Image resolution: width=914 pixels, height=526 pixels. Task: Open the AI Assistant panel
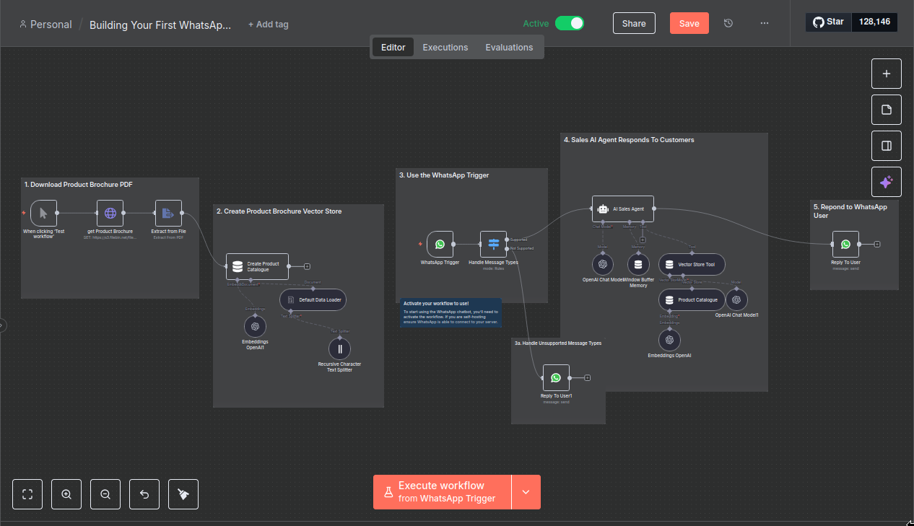pyautogui.click(x=886, y=181)
